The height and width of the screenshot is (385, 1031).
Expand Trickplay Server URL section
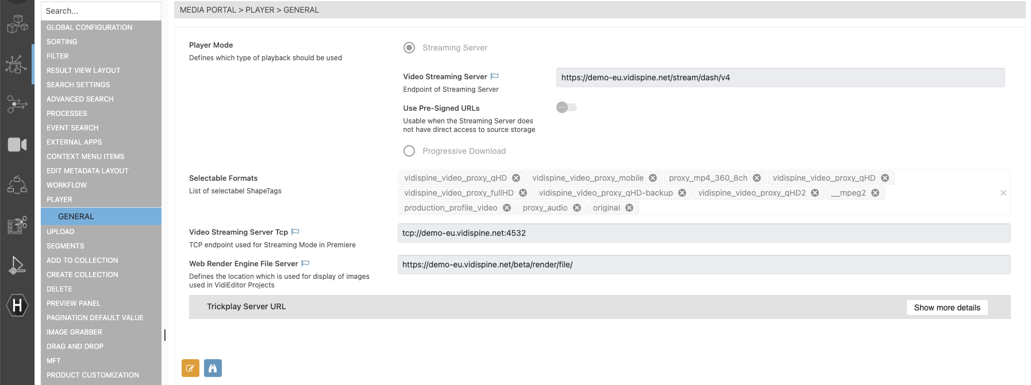pyautogui.click(x=247, y=307)
